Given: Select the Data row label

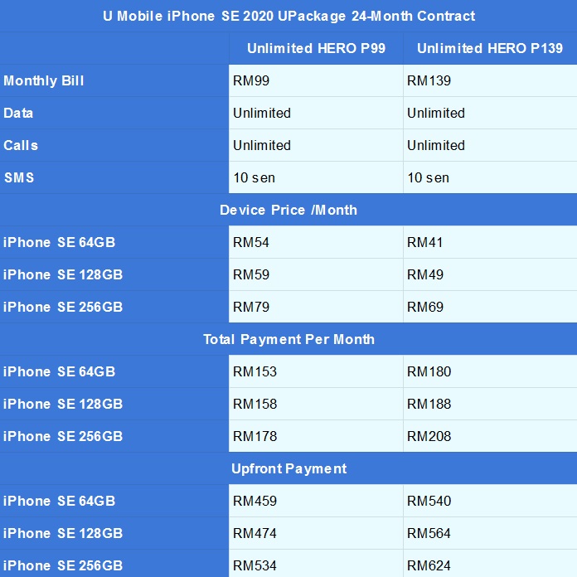Looking at the screenshot, I should pyautogui.click(x=18, y=113).
